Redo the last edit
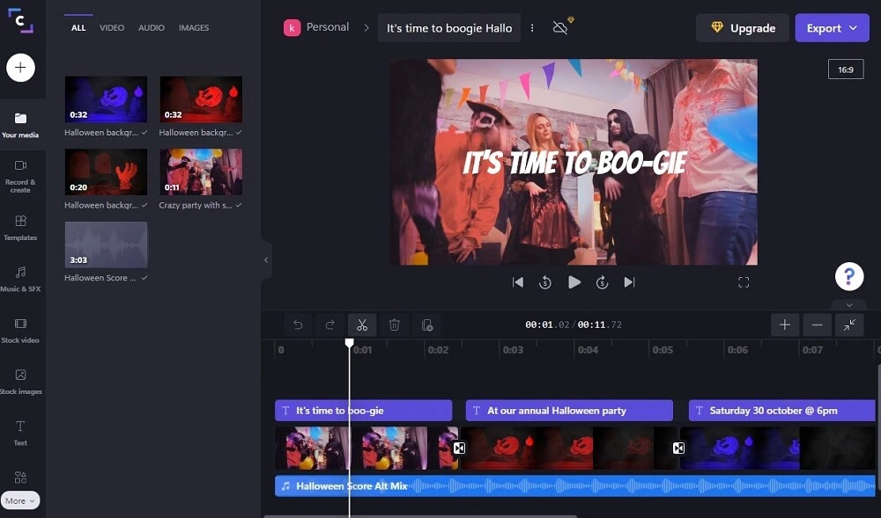 point(329,325)
